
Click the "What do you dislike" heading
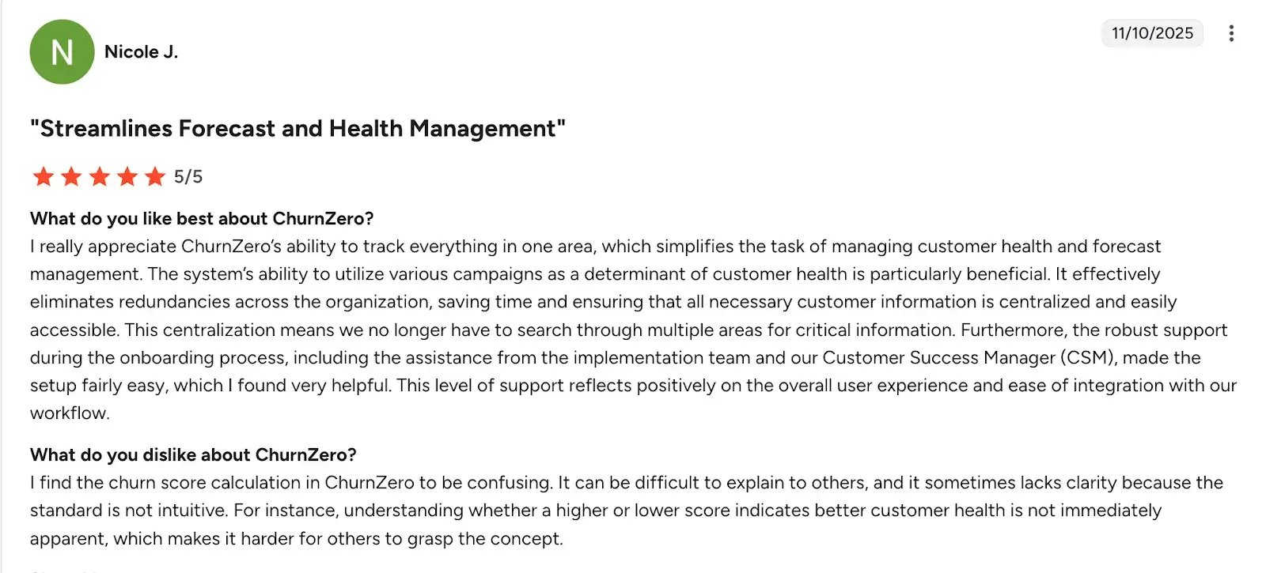click(193, 454)
